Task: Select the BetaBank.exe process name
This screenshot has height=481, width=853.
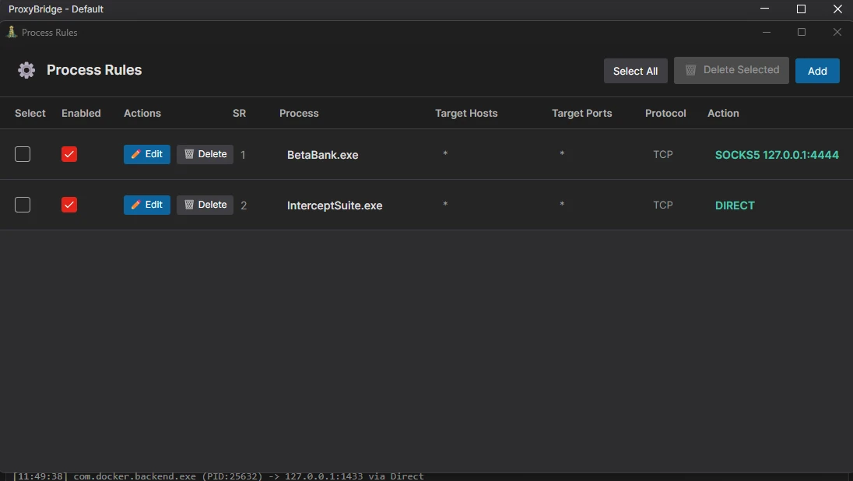Action: [x=322, y=155]
